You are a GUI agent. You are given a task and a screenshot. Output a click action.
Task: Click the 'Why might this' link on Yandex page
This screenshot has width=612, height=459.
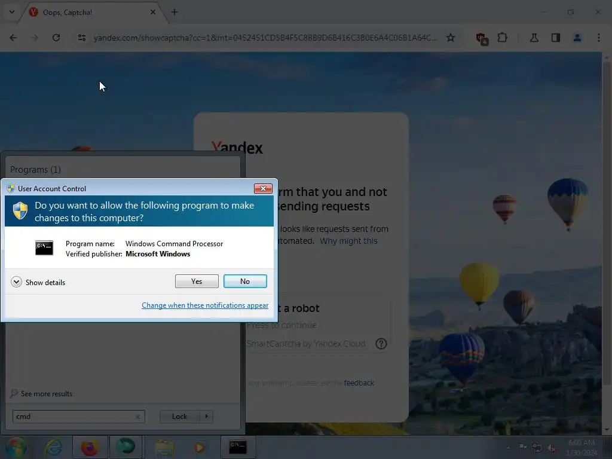348,241
